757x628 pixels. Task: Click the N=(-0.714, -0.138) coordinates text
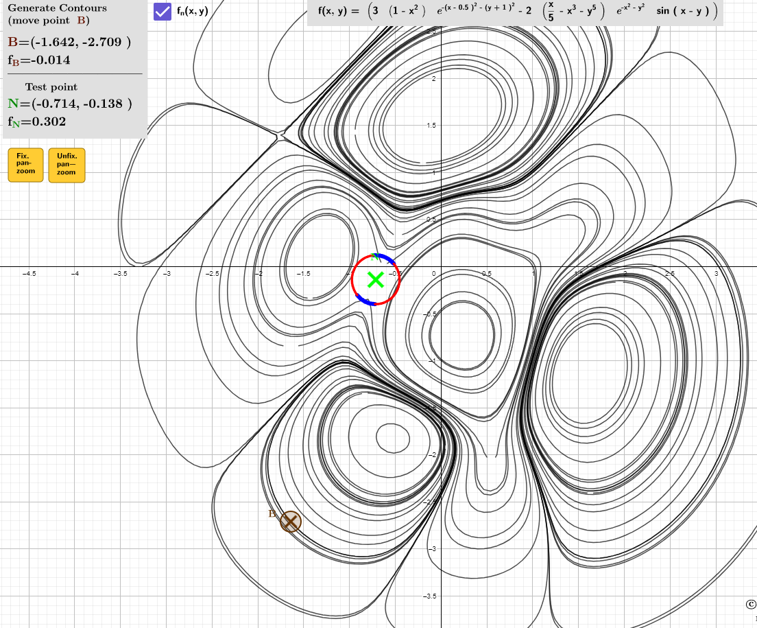tap(70, 104)
